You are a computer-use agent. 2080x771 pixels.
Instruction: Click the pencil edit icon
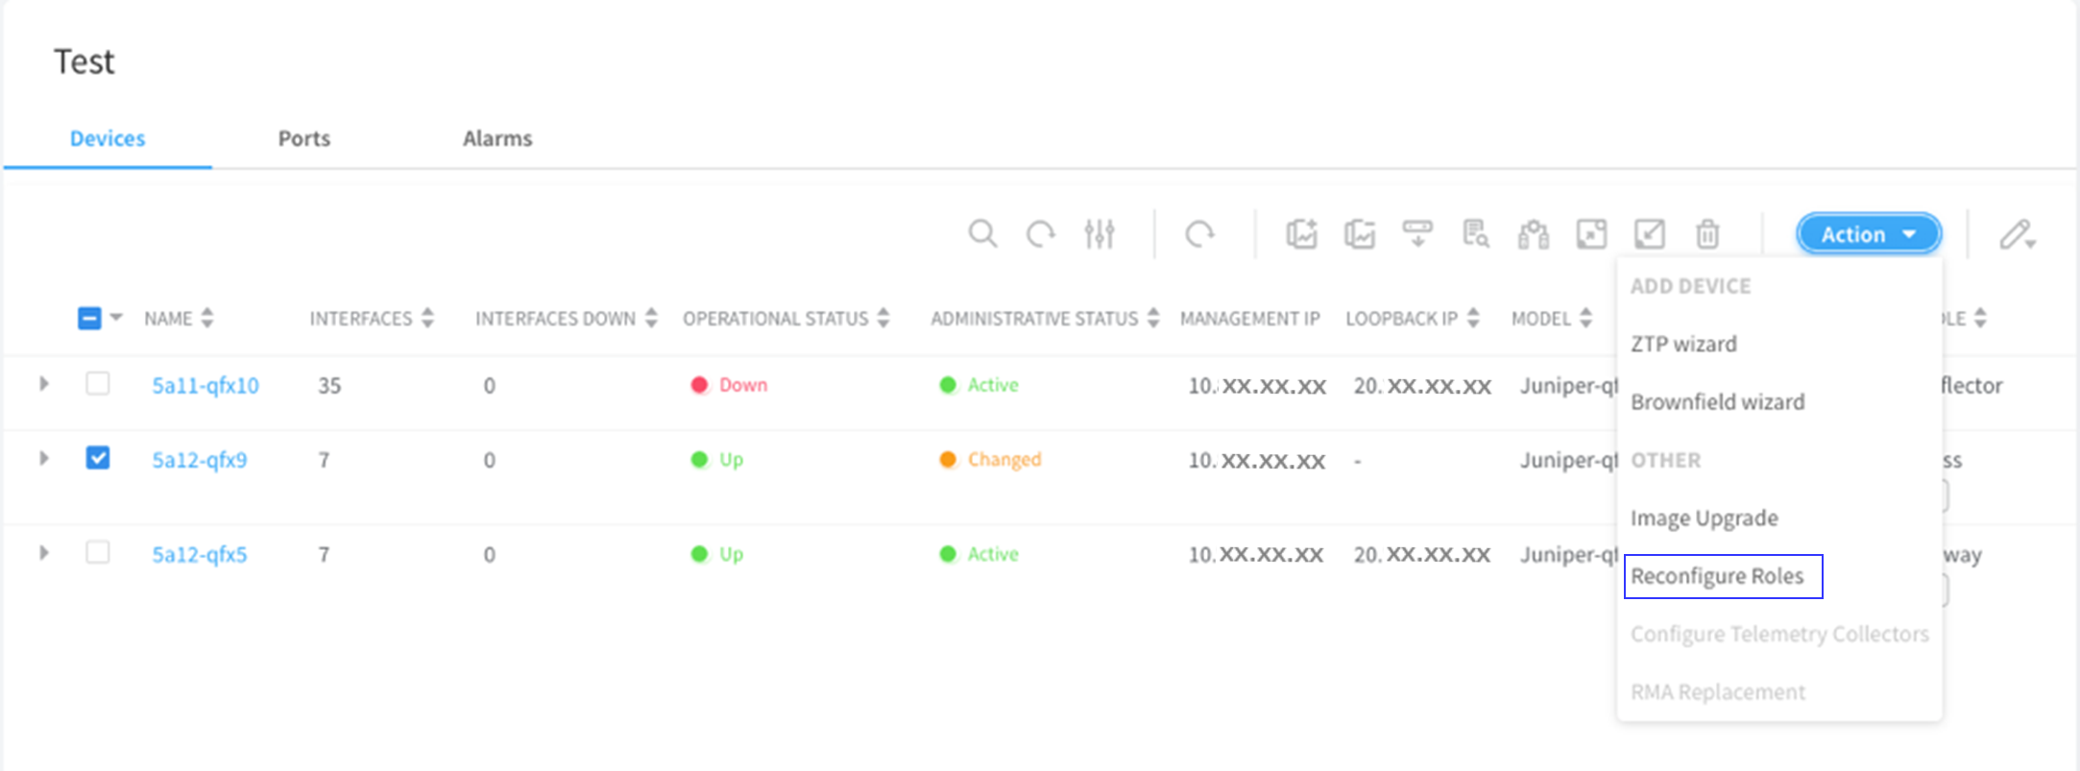(x=2015, y=234)
